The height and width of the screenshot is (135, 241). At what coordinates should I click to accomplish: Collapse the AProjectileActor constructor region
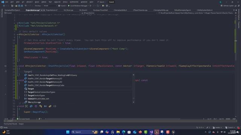[18, 34]
